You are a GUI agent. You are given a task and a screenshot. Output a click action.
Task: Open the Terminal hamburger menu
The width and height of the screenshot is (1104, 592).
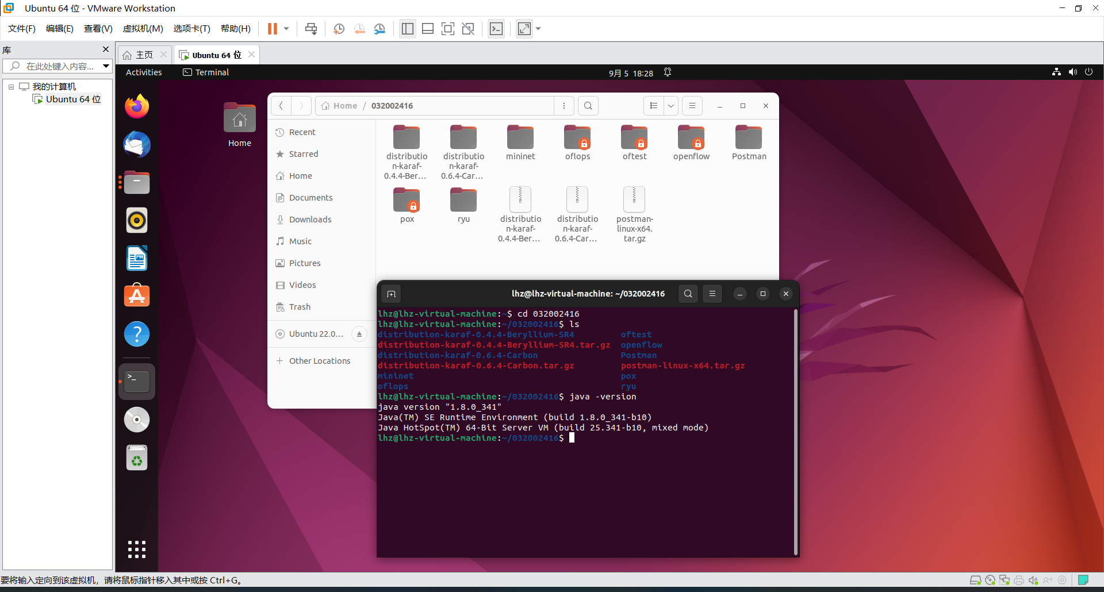pos(712,294)
